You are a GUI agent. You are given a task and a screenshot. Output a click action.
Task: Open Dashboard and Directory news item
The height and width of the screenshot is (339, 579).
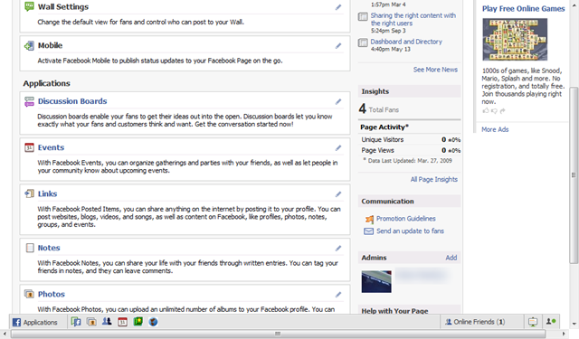[406, 42]
